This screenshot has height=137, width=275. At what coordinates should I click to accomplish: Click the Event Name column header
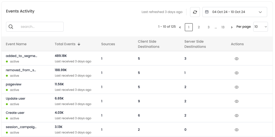pyautogui.click(x=16, y=44)
